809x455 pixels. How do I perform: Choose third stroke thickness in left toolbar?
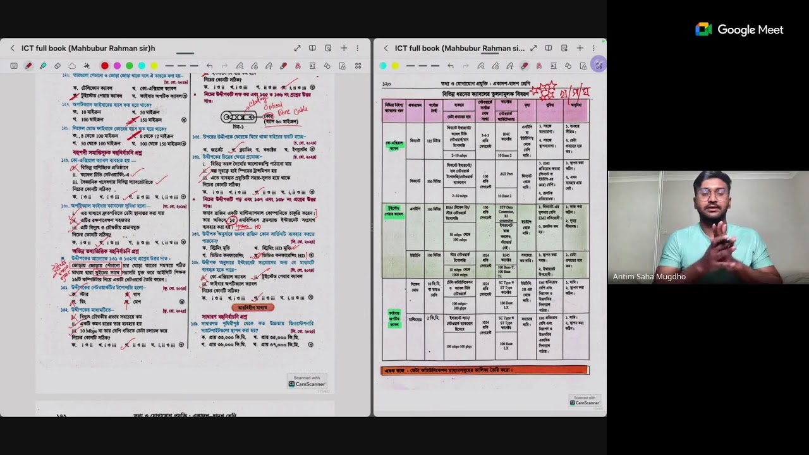pos(194,66)
